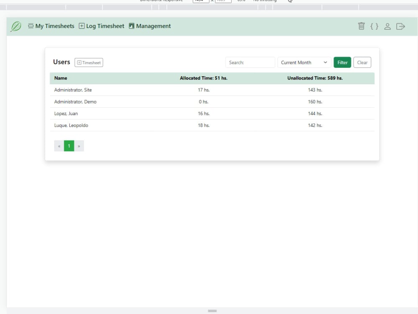Click the My Timesheets card icon
This screenshot has width=418, height=314.
31,26
